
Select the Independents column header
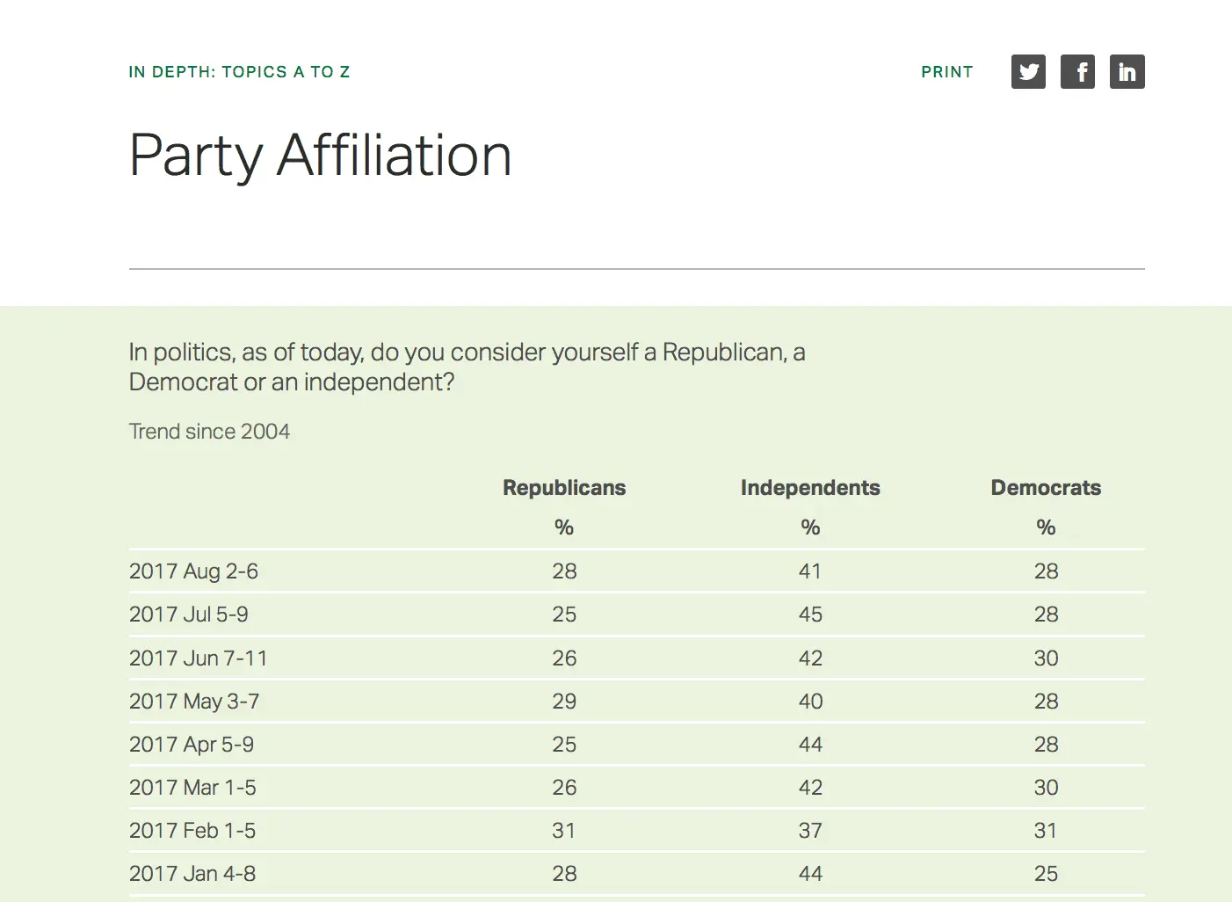(x=810, y=488)
